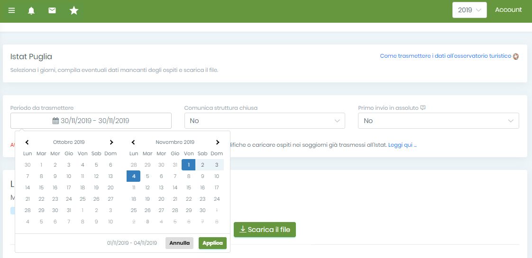
Task: Click Annulla to cancel date selection
Action: pos(180,243)
